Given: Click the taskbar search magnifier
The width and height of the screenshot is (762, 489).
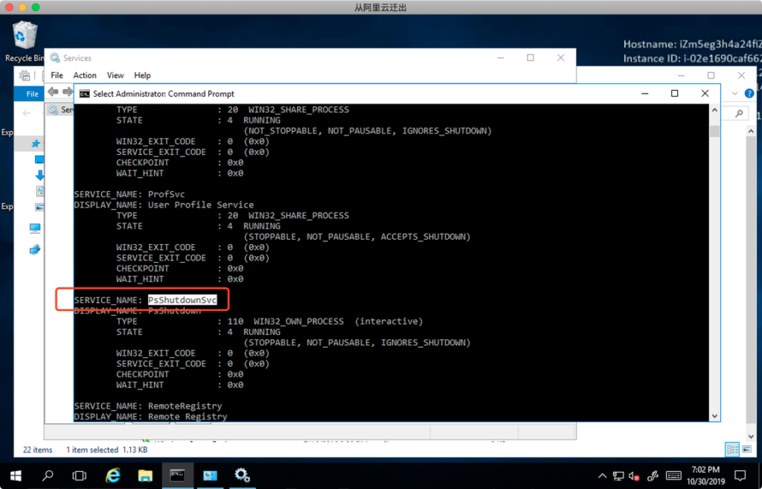Looking at the screenshot, I should (x=48, y=475).
